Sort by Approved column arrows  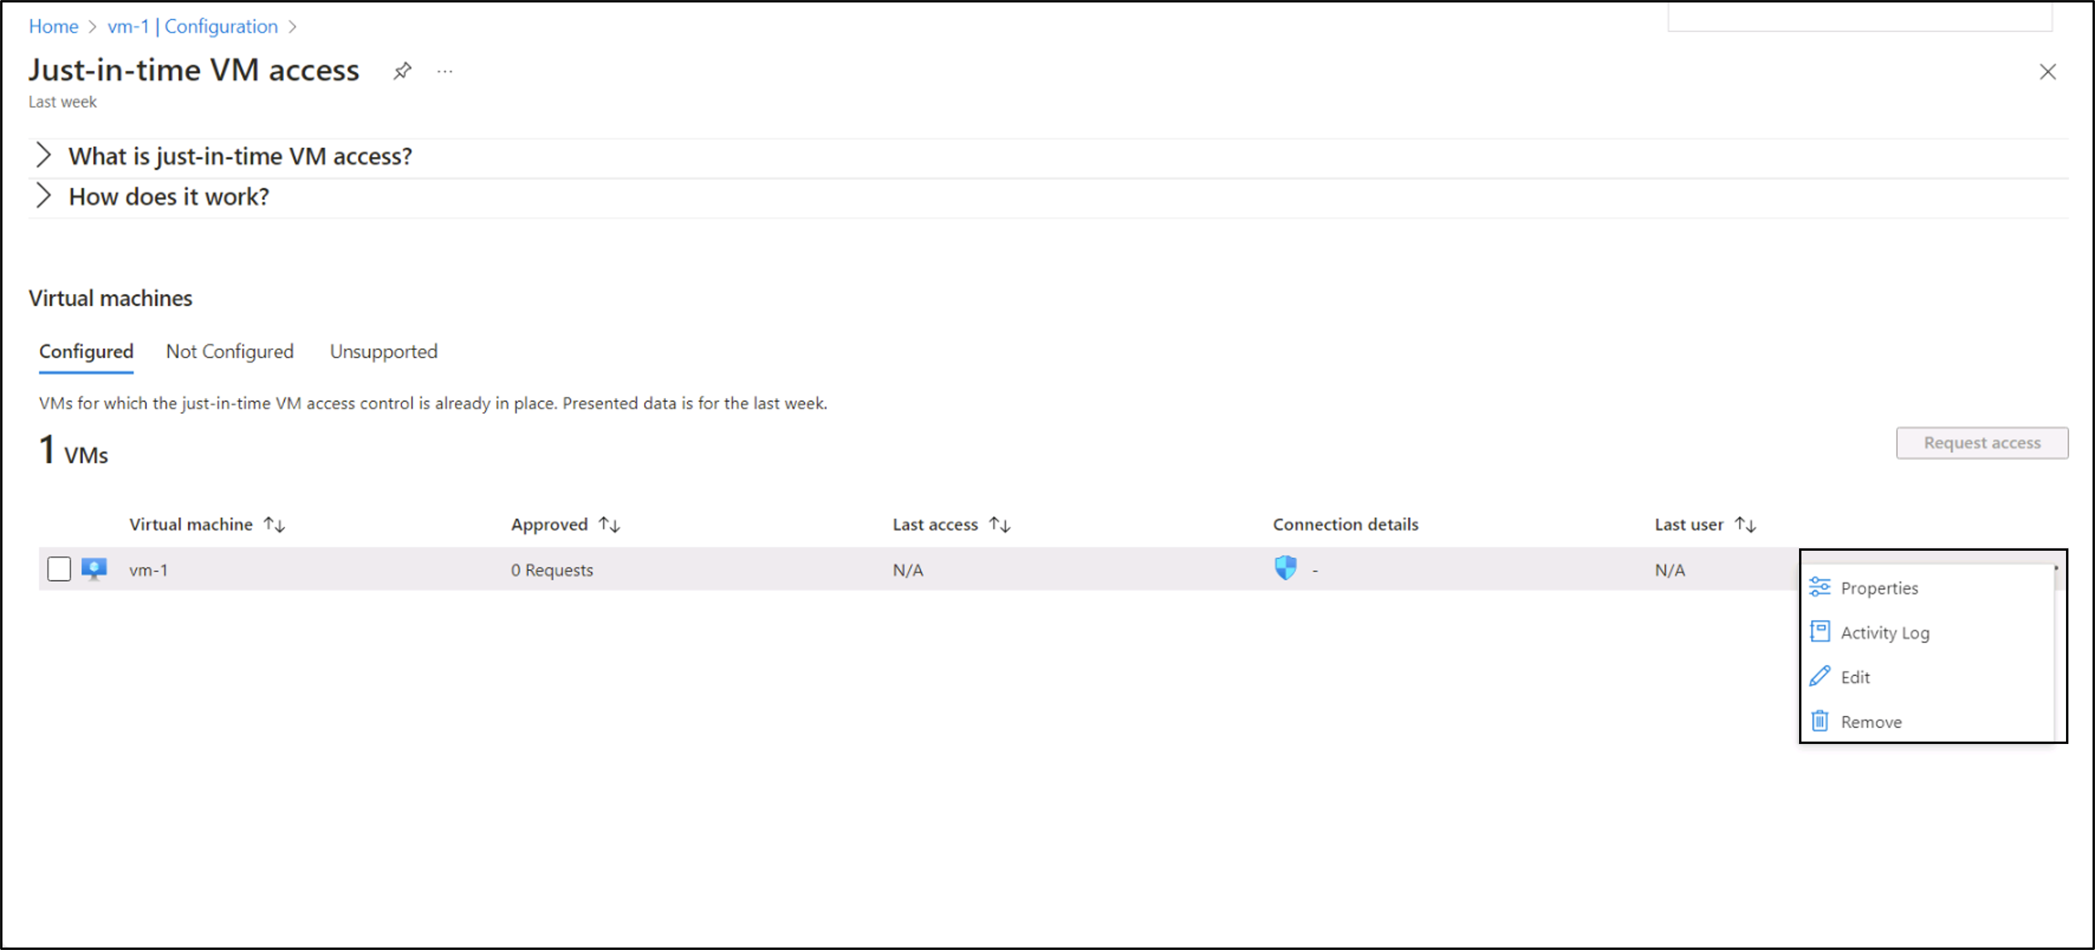[x=609, y=525]
